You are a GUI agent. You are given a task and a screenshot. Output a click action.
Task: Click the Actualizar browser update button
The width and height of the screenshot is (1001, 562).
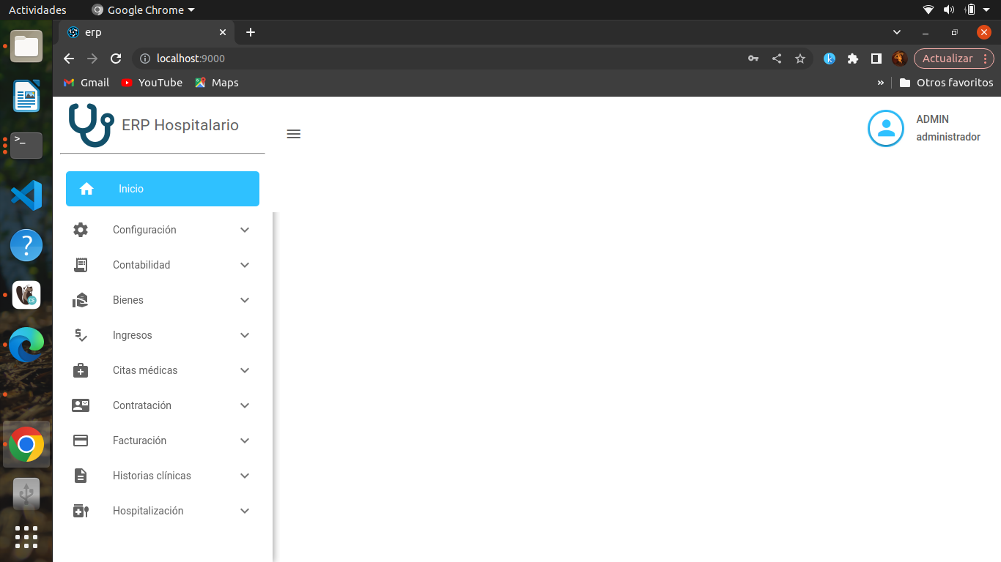tap(947, 59)
